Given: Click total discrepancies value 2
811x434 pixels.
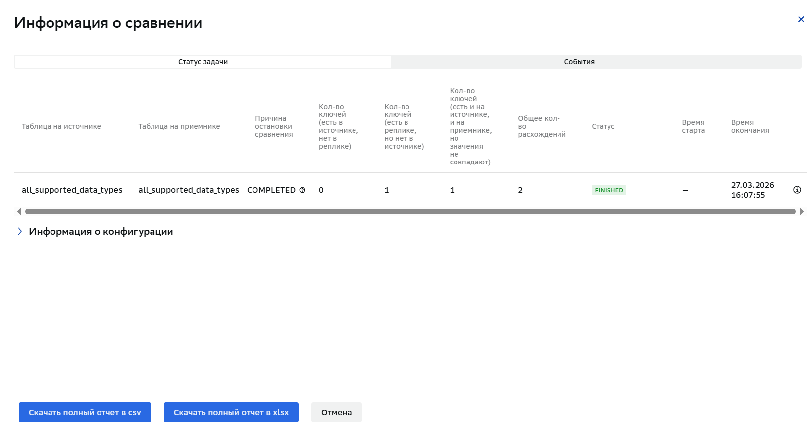Looking at the screenshot, I should tap(520, 190).
